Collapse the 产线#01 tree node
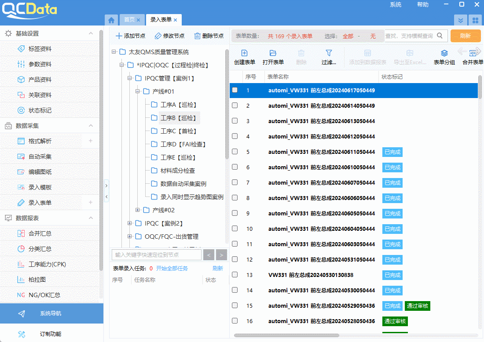 pyautogui.click(x=138, y=91)
